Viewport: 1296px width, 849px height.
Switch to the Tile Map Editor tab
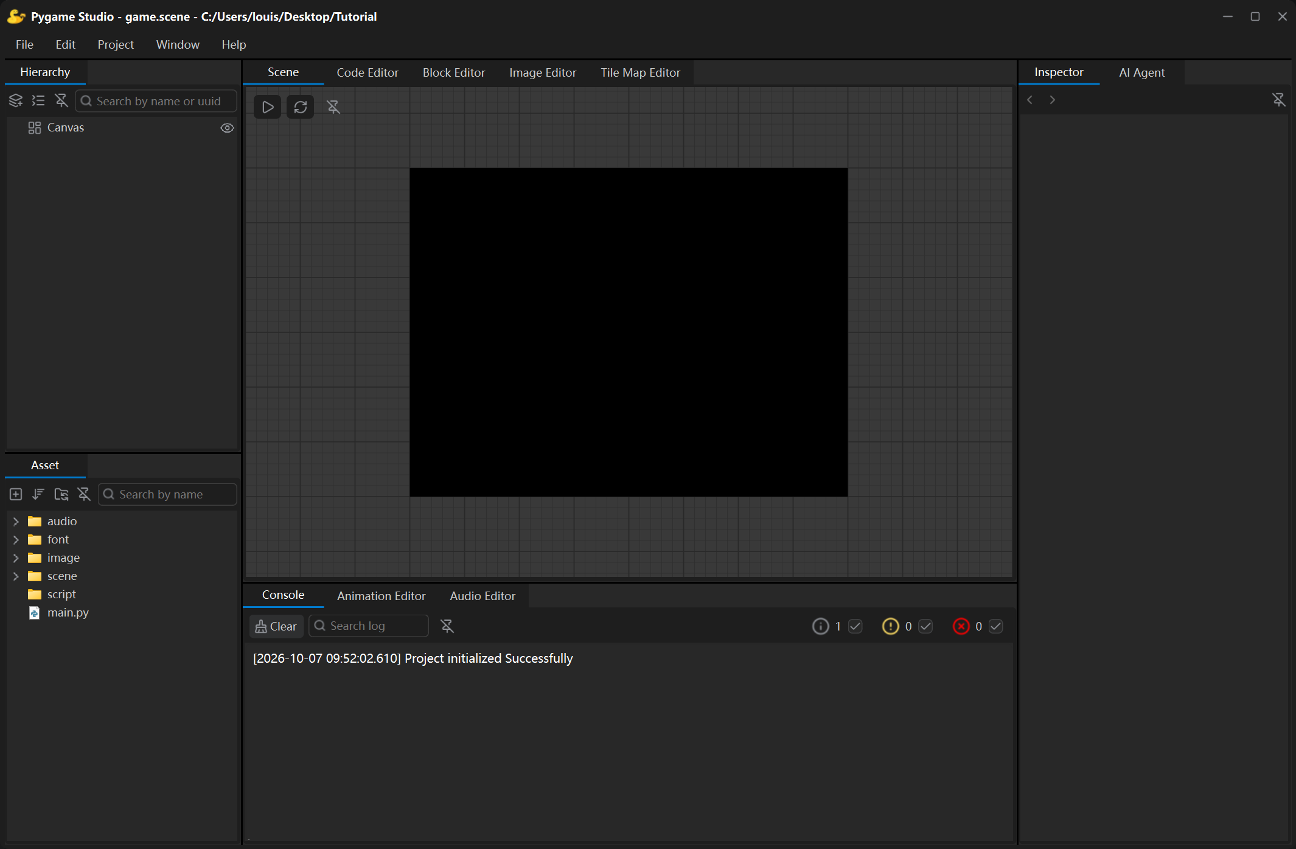[x=641, y=72]
